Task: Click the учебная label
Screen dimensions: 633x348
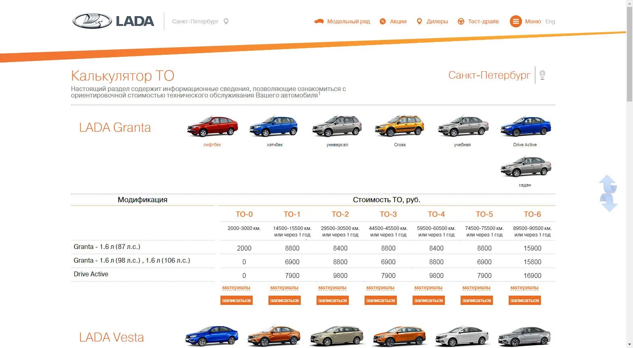Action: tap(462, 145)
